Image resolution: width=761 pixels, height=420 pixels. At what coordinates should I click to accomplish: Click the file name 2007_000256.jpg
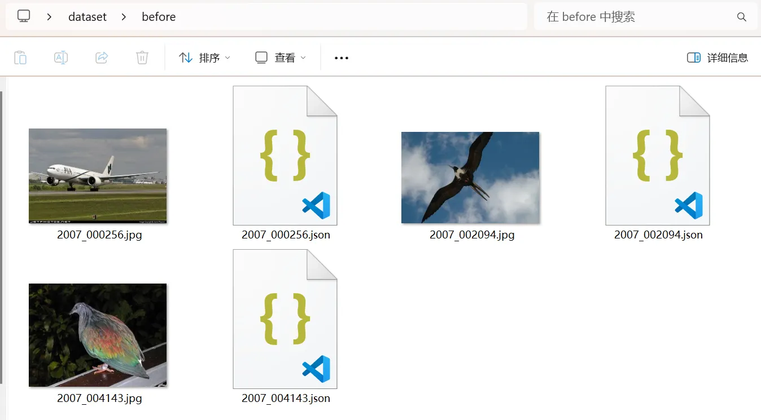[99, 235]
